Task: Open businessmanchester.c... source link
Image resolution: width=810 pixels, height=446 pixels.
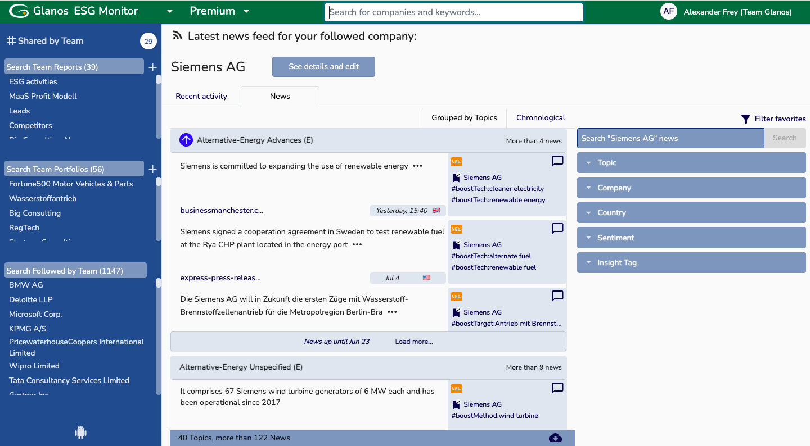Action: (222, 211)
